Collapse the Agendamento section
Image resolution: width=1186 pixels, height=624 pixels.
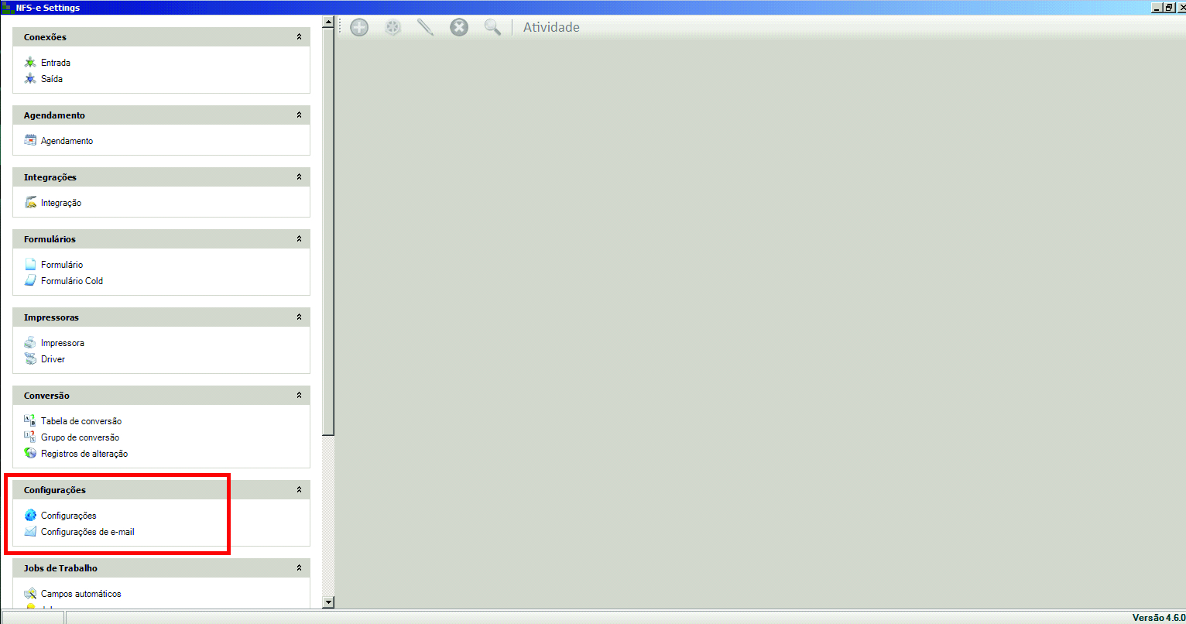click(x=299, y=115)
